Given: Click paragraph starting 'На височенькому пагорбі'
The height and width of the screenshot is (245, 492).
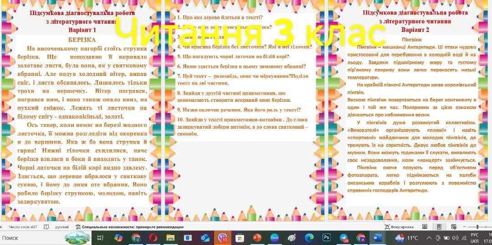Looking at the screenshot, I should pos(82,83).
